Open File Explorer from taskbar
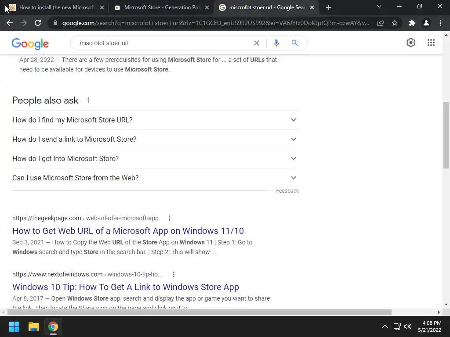450x337 pixels. [x=33, y=326]
